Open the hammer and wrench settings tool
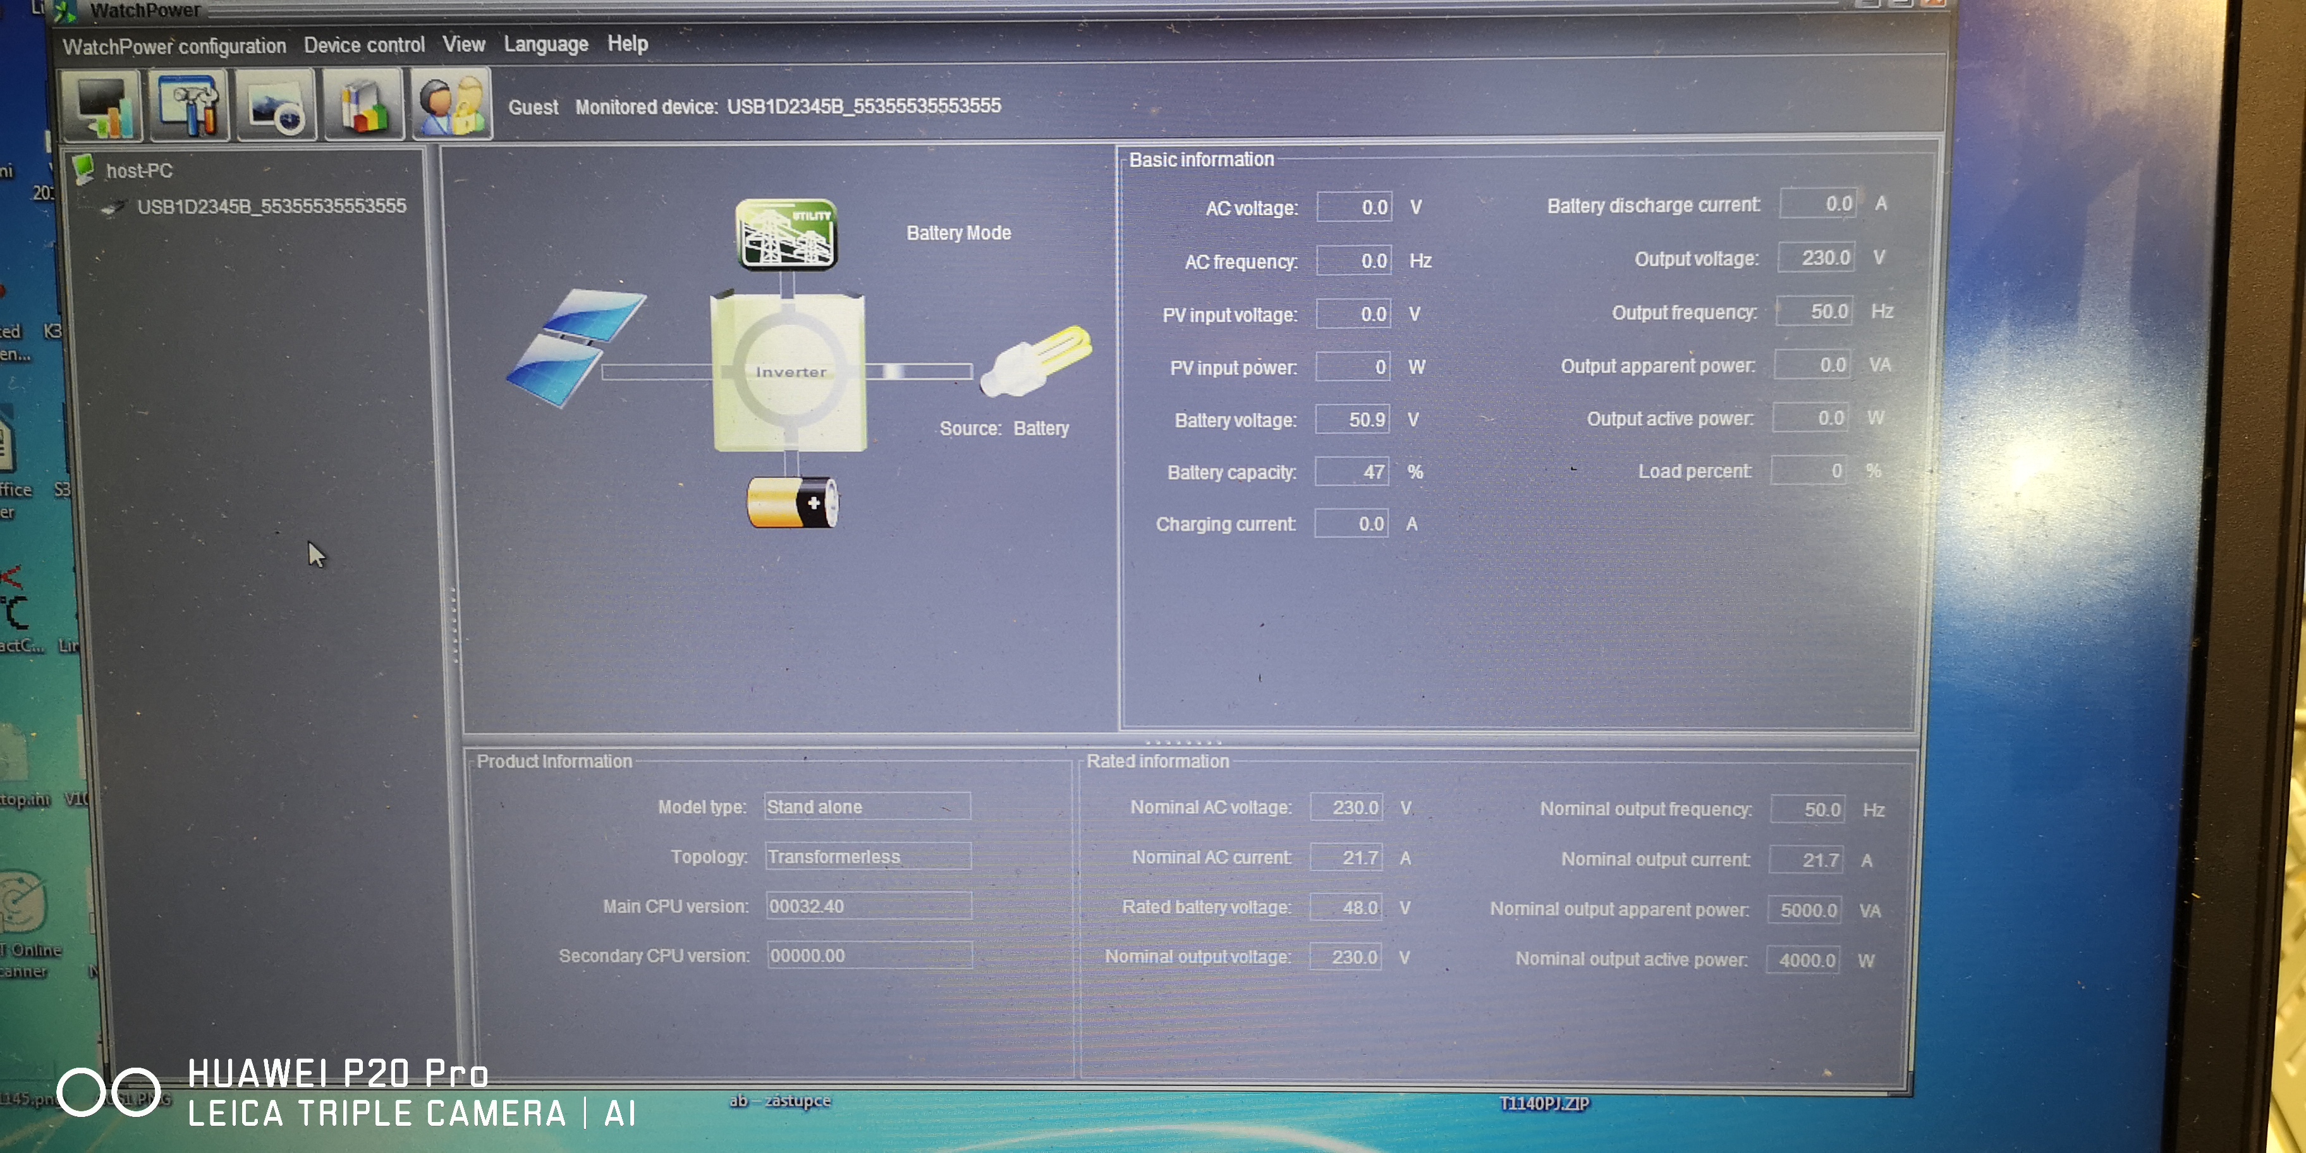 pos(189,107)
